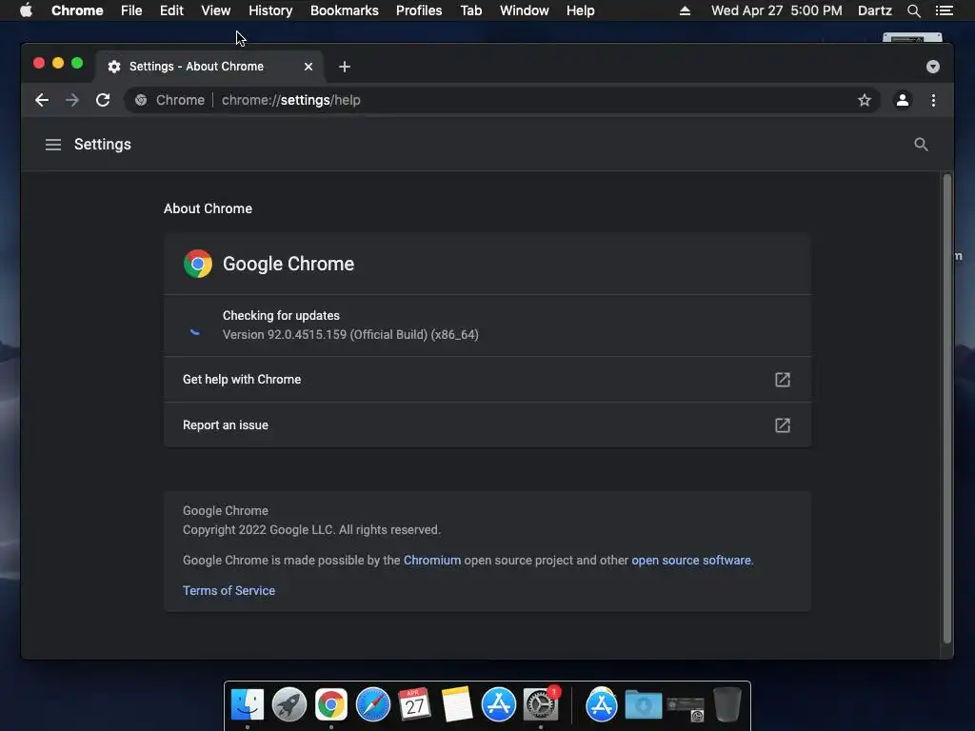Go back with the back arrow
This screenshot has width=975, height=731.
(42, 100)
